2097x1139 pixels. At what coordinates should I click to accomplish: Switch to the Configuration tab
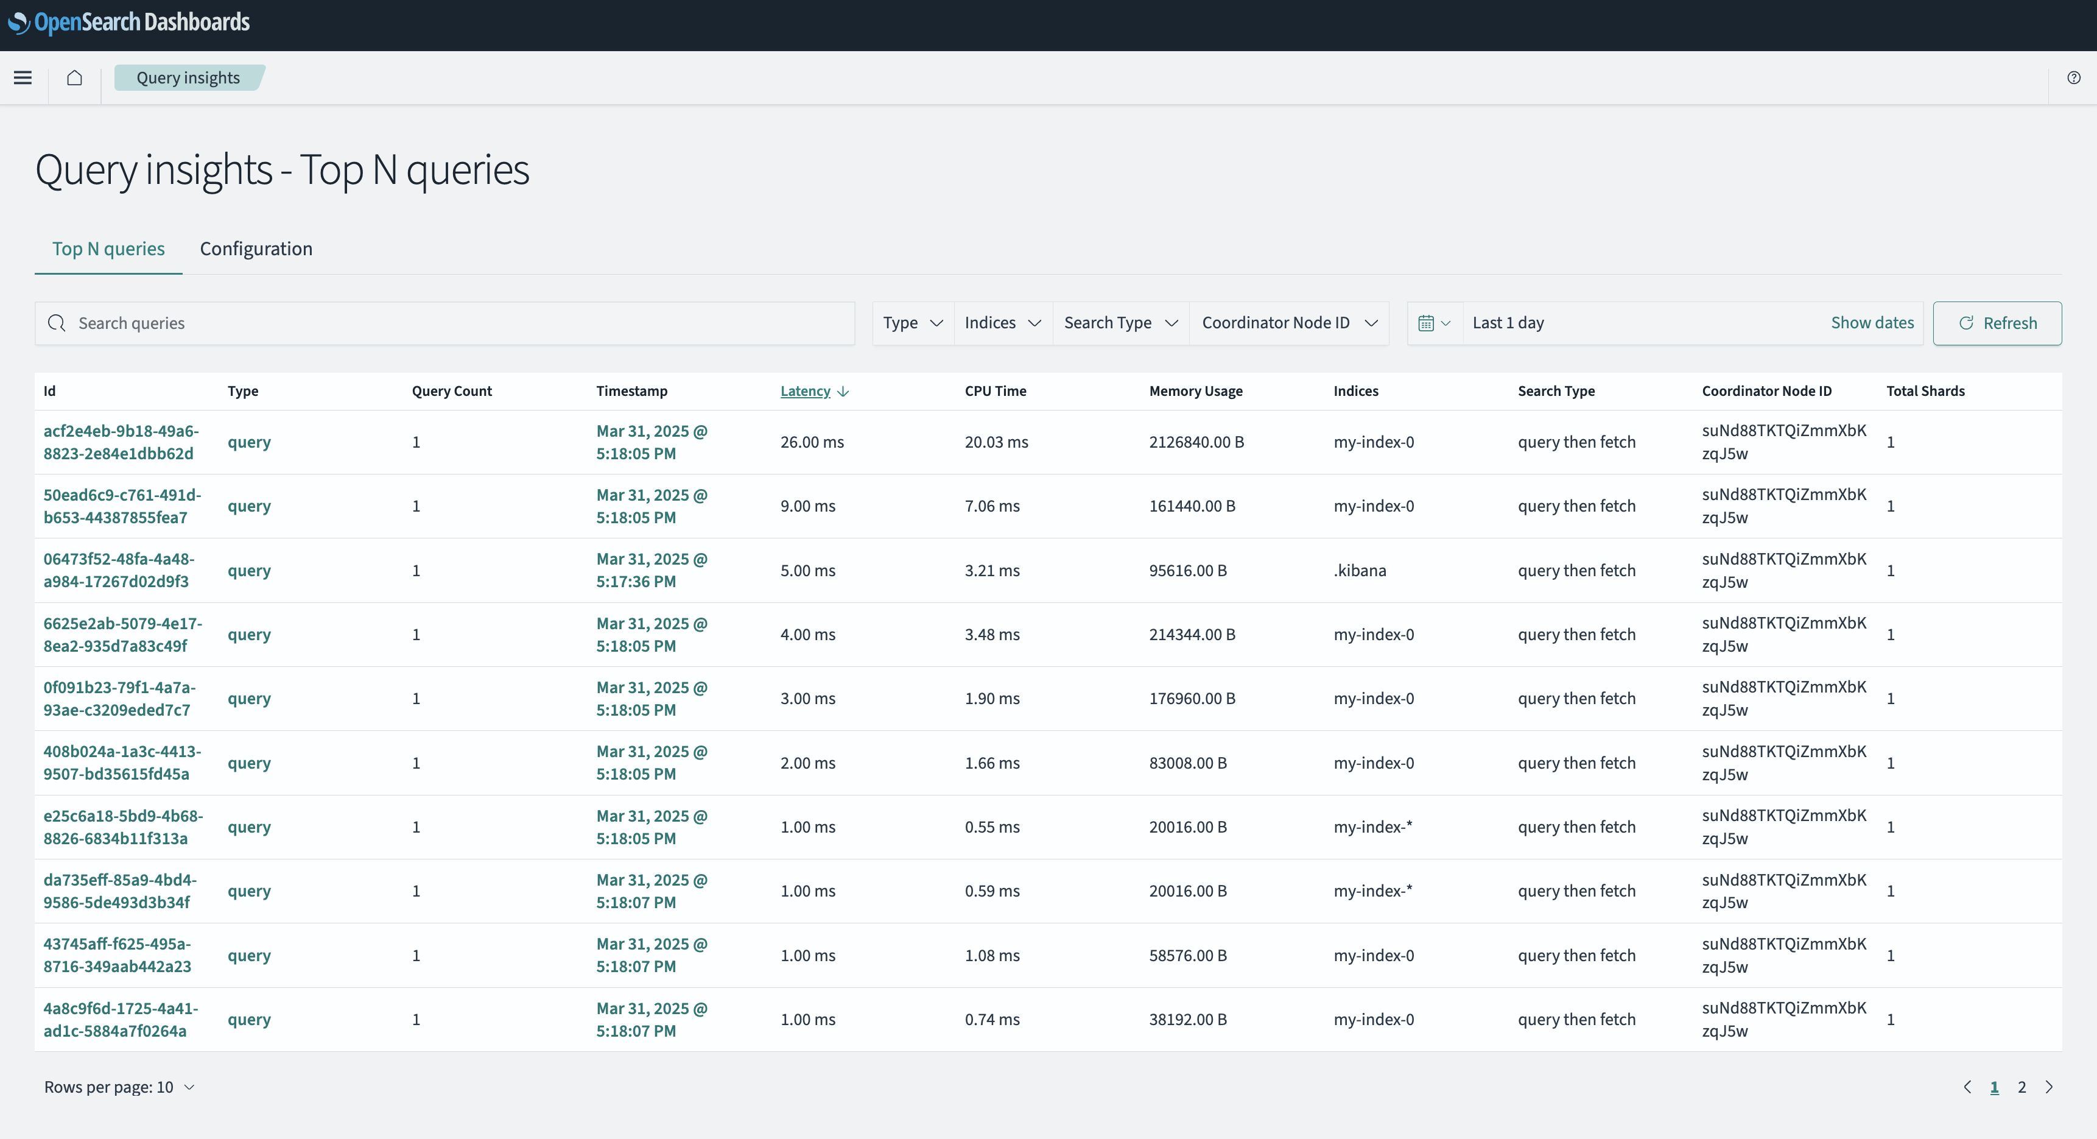point(256,249)
